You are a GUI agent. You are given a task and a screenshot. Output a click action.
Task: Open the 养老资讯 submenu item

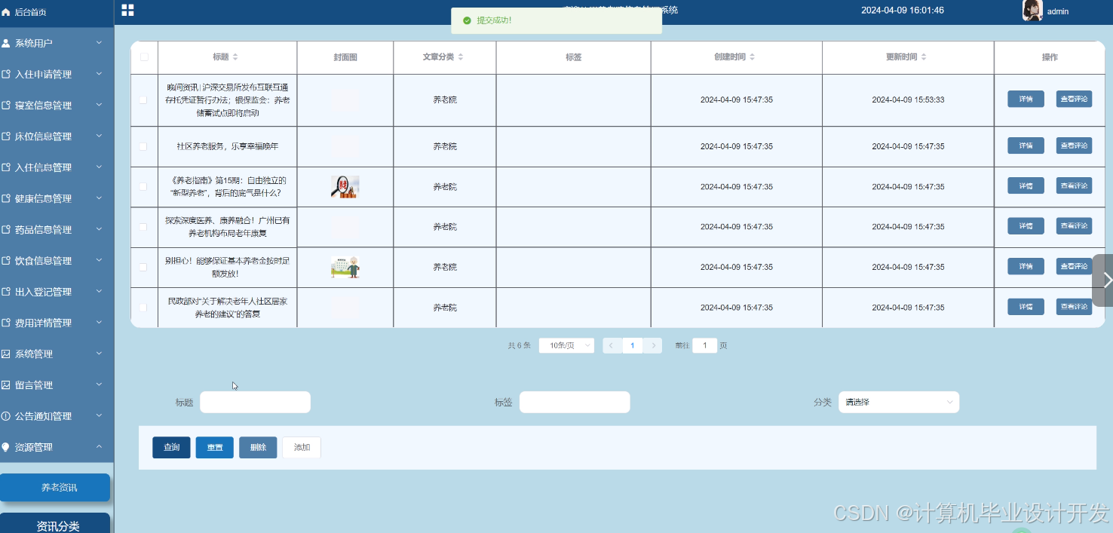(x=55, y=487)
